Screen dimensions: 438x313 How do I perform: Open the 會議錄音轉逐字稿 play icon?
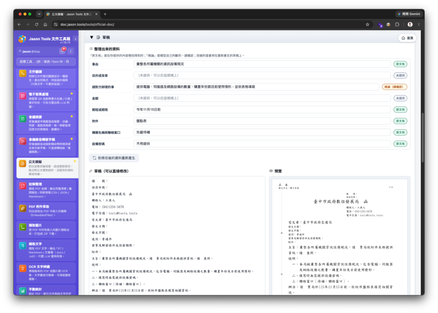[x=23, y=141]
